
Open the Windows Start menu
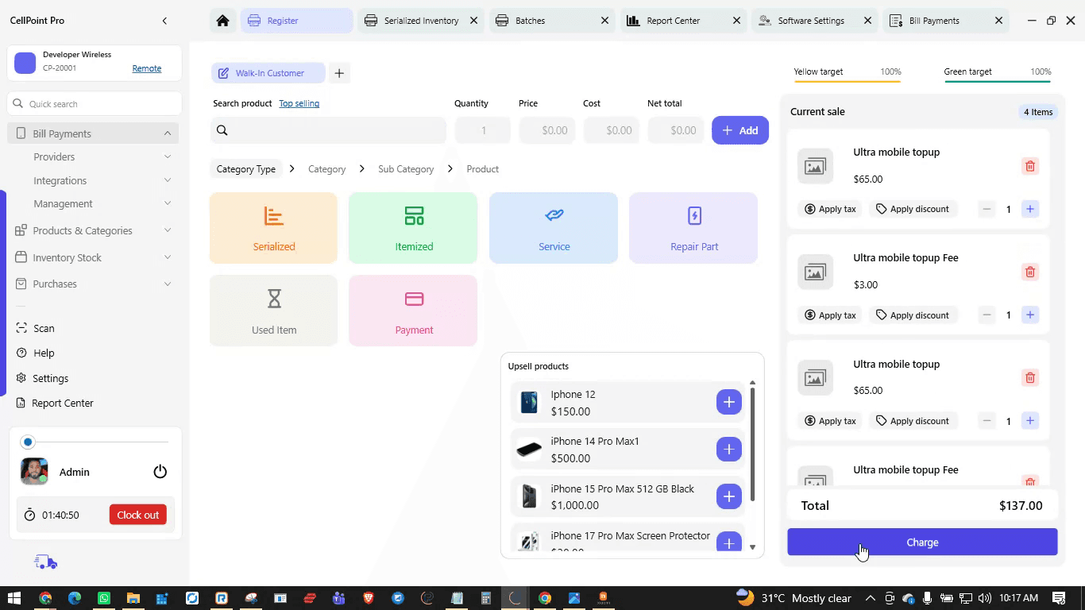[x=14, y=598]
